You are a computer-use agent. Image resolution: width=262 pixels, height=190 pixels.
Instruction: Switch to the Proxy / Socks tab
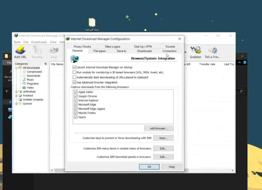(82, 47)
